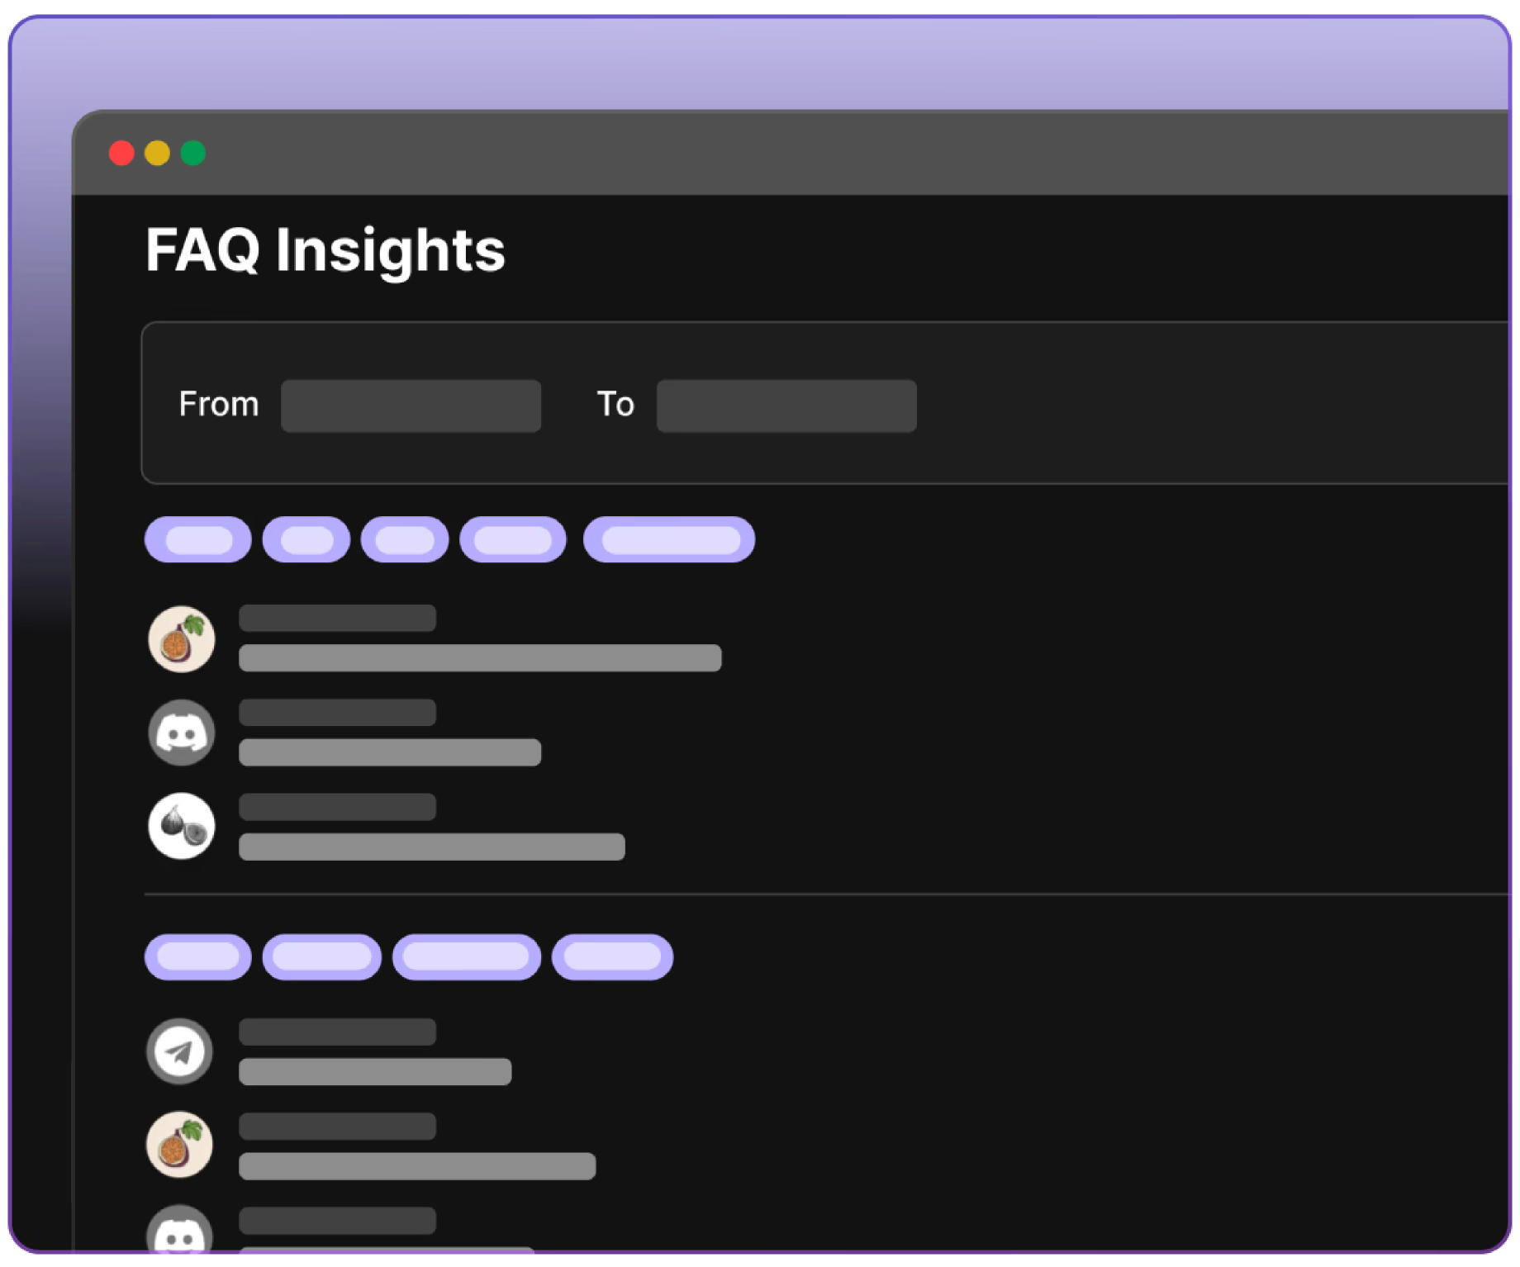The width and height of the screenshot is (1520, 1267).
Task: Pick the third tag pill in the lower row
Action: pos(467,957)
